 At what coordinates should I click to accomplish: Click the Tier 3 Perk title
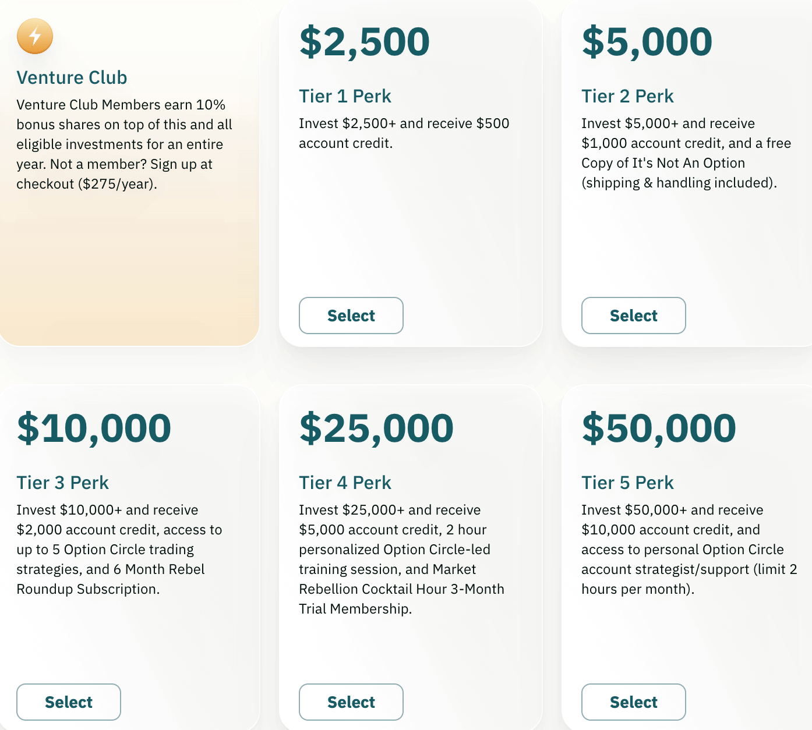tap(62, 483)
